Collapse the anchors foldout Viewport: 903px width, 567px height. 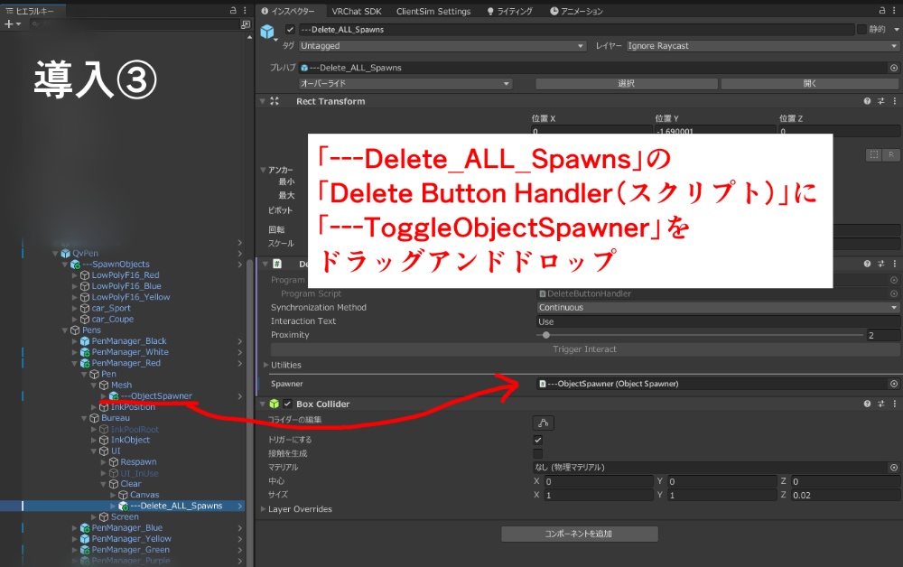[263, 171]
